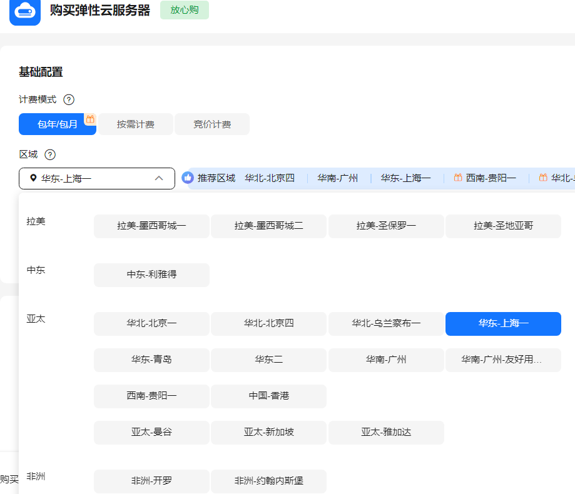Select 拉美-圣保罗一 region
Screen dimensions: 575x494
[386, 226]
